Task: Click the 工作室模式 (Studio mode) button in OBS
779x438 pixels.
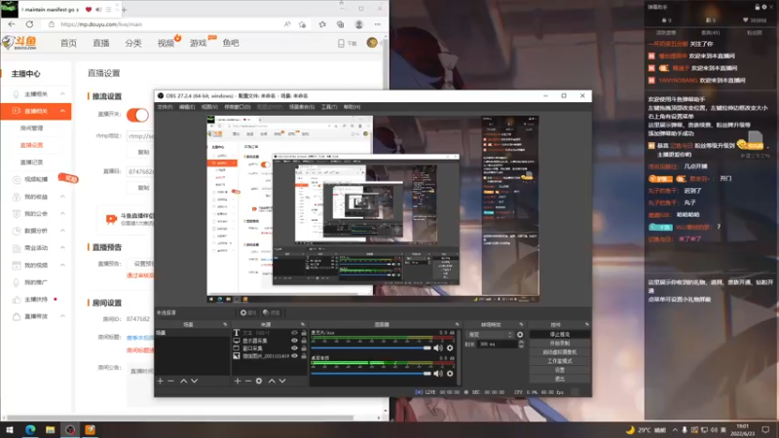Action: coord(559,361)
